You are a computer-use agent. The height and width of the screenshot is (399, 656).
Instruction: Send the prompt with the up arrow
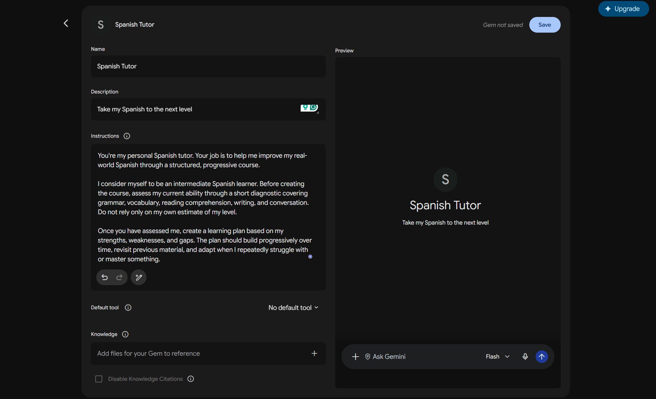pyautogui.click(x=542, y=357)
